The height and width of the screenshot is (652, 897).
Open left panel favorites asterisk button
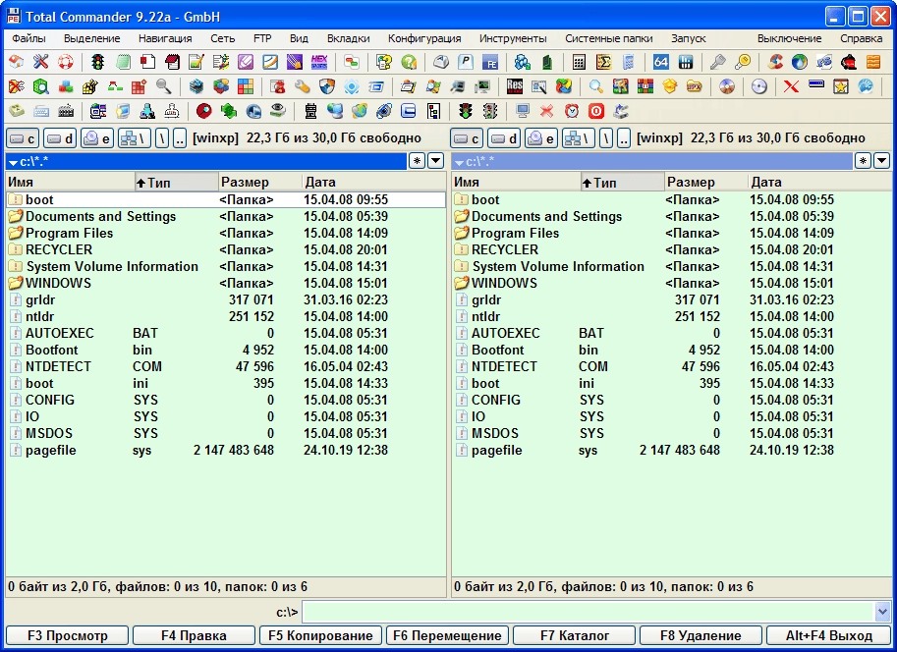[417, 161]
